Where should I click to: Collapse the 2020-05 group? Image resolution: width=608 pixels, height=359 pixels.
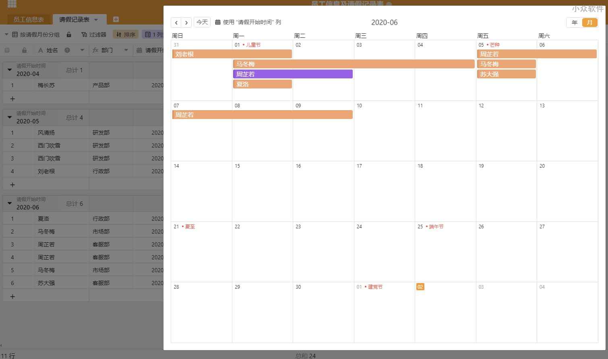pyautogui.click(x=10, y=117)
